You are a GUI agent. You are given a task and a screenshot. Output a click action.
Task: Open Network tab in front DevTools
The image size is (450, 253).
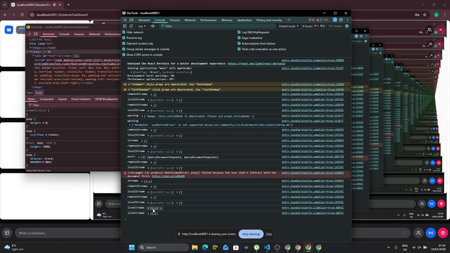point(190,20)
